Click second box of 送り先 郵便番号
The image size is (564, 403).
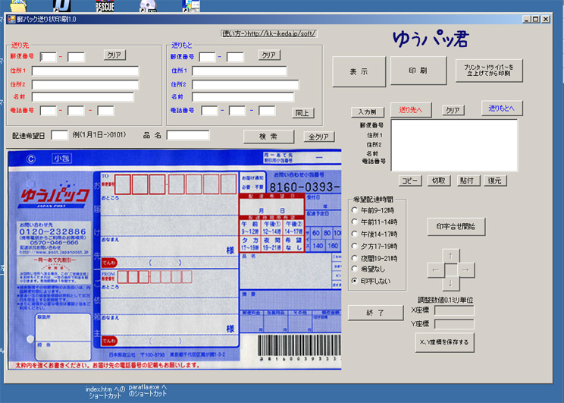[77, 57]
